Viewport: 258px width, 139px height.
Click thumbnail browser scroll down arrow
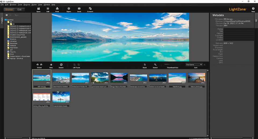point(208,136)
